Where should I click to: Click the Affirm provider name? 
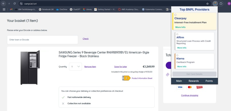180,38
